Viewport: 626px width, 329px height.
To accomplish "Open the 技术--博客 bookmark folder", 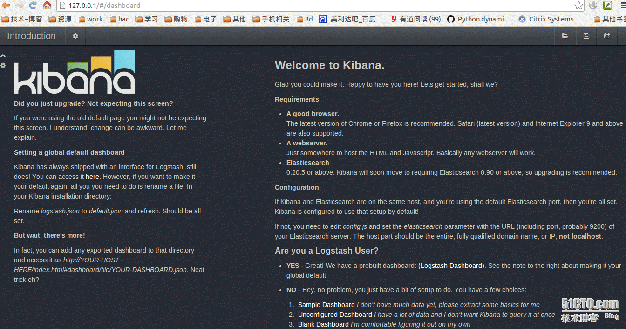I will tap(22, 19).
